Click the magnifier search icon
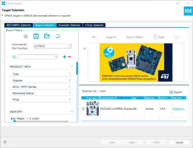Image resolution: width=193 pixels, height=148 pixels. (14, 57)
